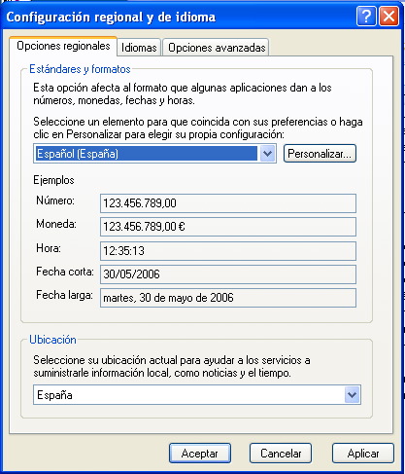Expand the España location dropdown arrow

352,395
